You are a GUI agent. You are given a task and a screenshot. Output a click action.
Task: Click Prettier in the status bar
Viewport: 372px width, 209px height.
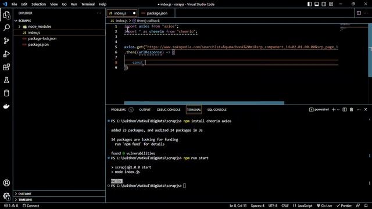pyautogui.click(x=344, y=206)
